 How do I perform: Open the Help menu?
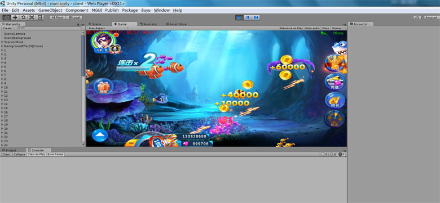point(178,10)
